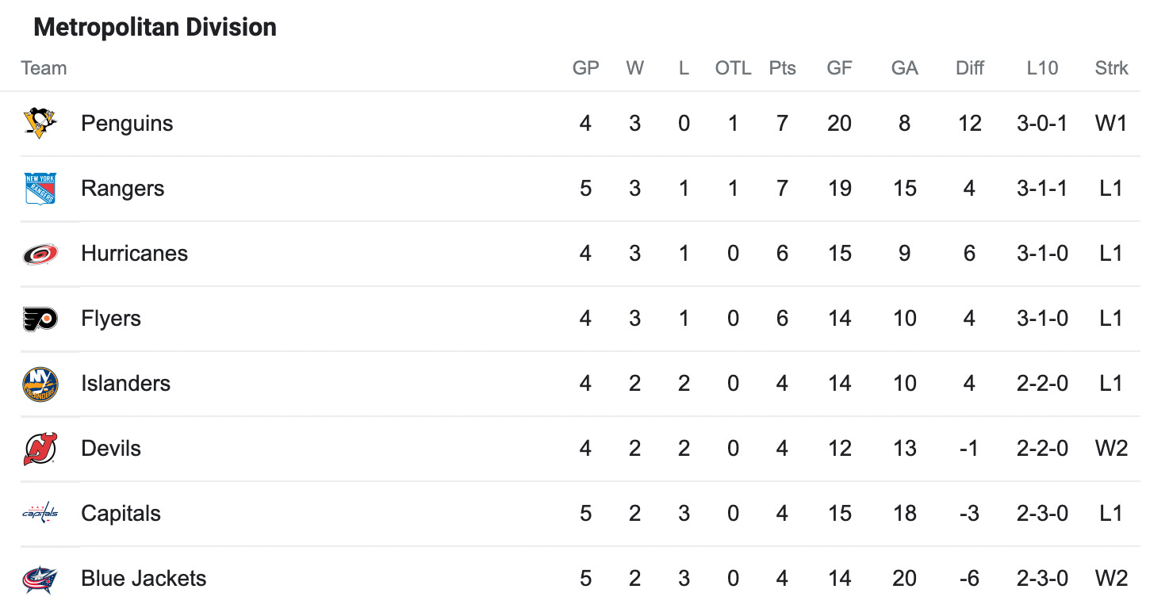Click the Flyers team logo
This screenshot has width=1169, height=612.
pos(40,319)
